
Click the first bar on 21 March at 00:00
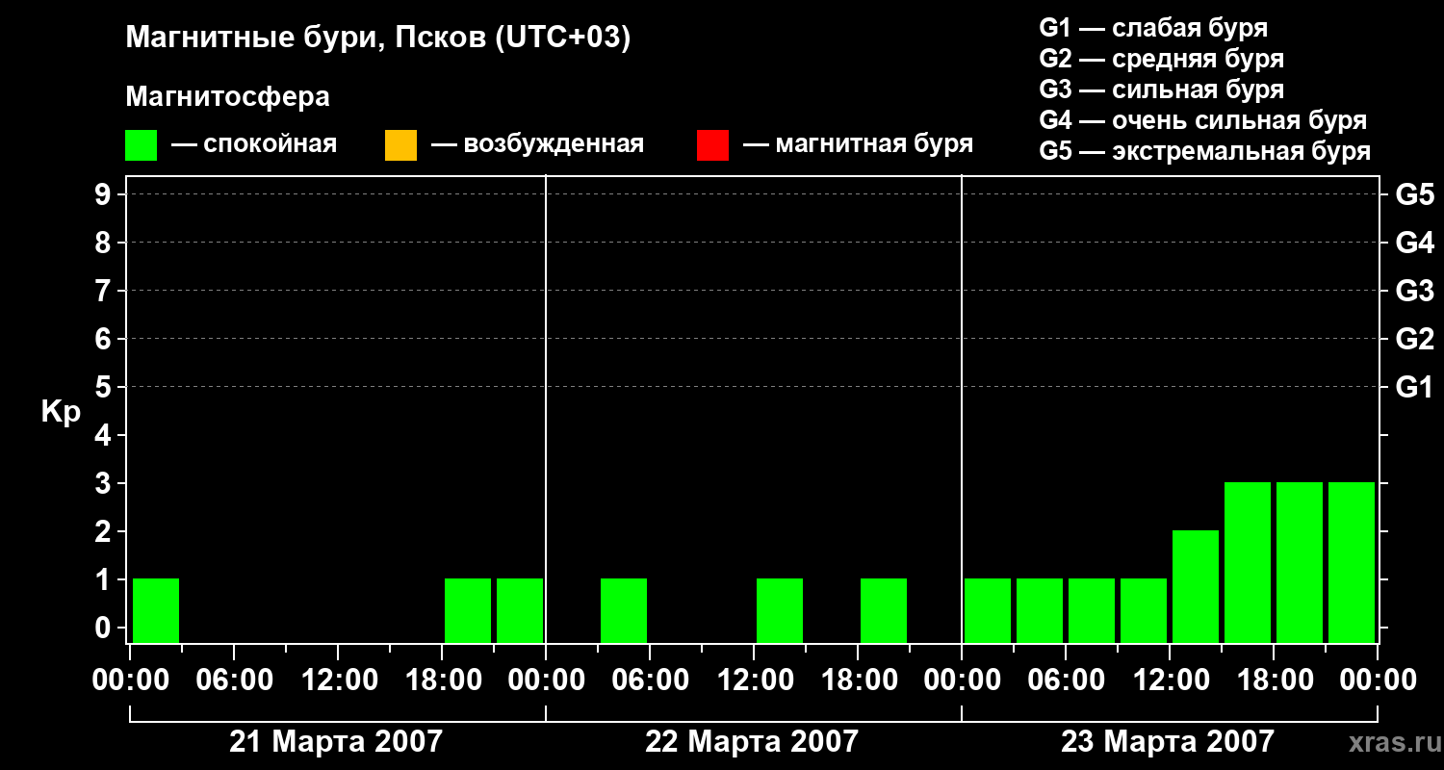tap(156, 610)
